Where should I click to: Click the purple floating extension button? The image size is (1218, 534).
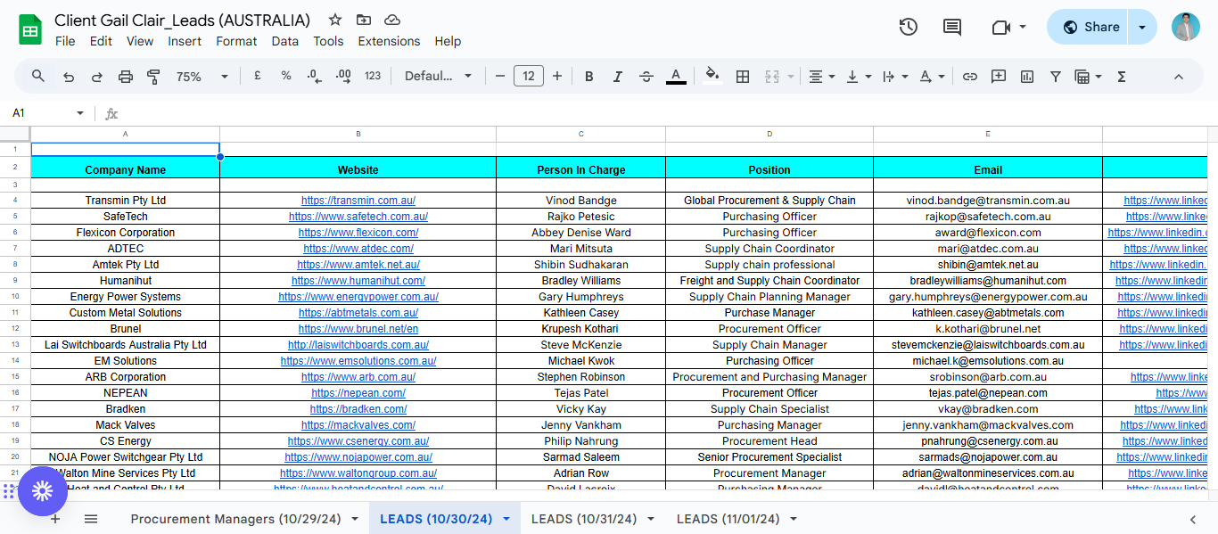click(x=43, y=491)
